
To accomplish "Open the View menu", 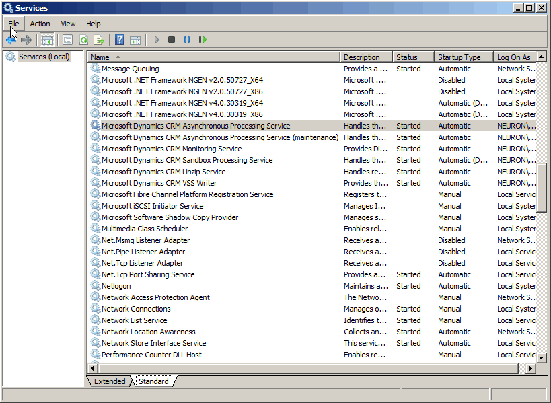I will point(68,24).
